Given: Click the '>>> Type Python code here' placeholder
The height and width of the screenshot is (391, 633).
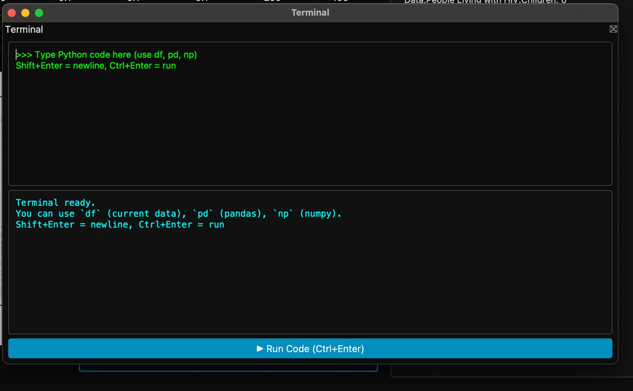Looking at the screenshot, I should pyautogui.click(x=107, y=55).
